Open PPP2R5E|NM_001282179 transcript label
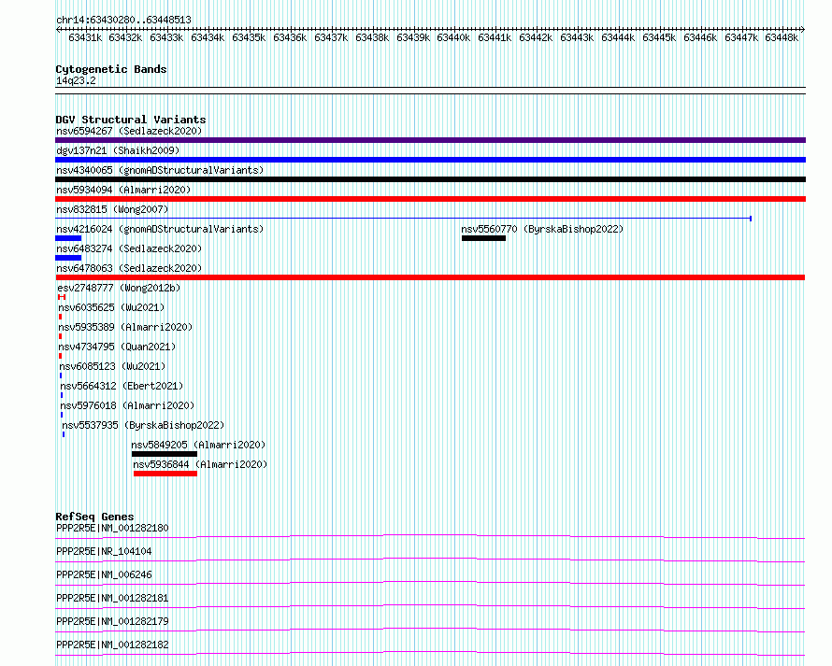Screen dimensions: 832x666 coord(112,621)
